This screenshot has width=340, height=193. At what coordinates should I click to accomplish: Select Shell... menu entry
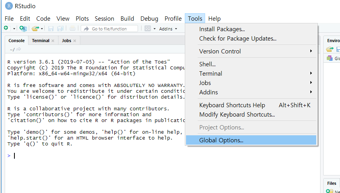251,64
